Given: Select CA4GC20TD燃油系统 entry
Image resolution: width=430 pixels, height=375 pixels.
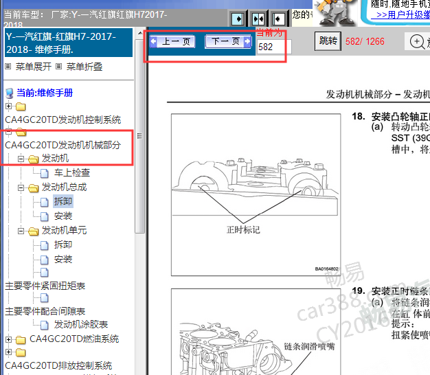Looking at the screenshot, I should tap(74, 339).
